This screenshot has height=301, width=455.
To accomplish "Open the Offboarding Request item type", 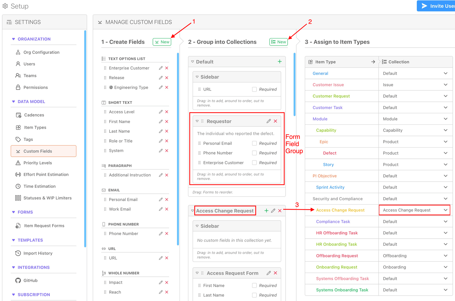I will pyautogui.click(x=337, y=256).
